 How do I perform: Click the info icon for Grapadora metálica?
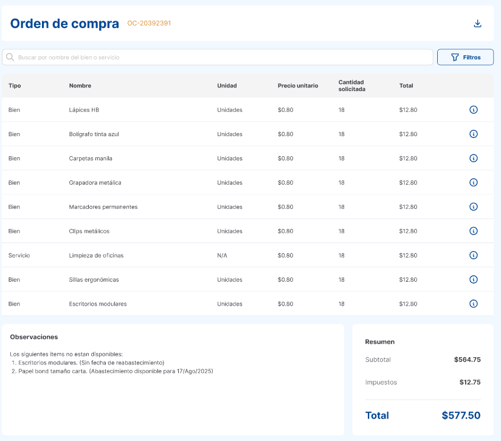pyautogui.click(x=474, y=183)
